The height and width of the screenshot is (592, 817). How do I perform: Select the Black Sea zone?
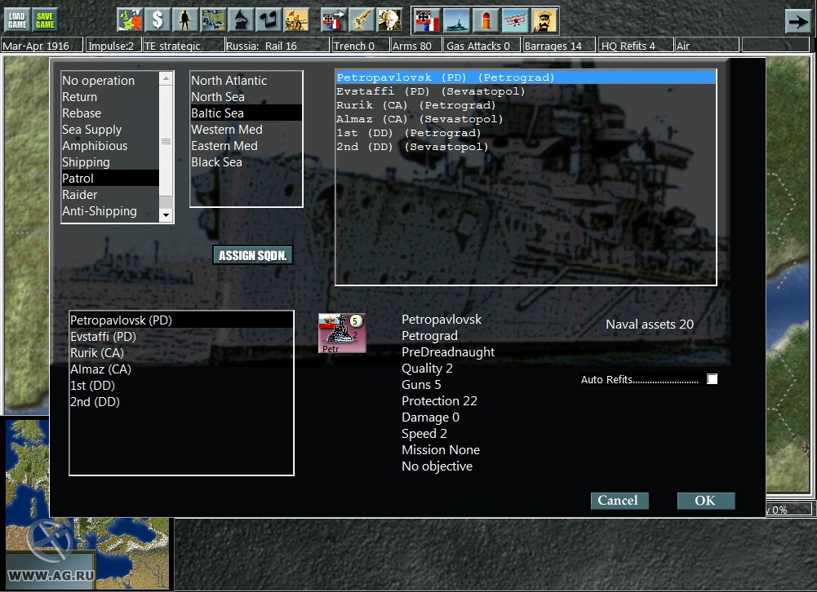pyautogui.click(x=246, y=162)
